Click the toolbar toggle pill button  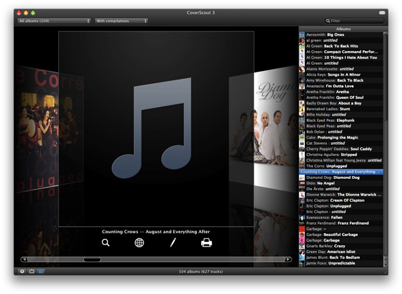(x=381, y=12)
